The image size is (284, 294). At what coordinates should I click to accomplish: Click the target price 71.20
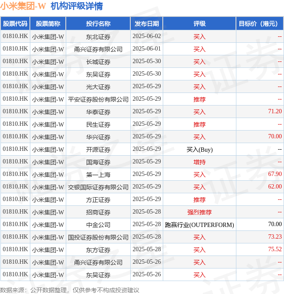275,111
